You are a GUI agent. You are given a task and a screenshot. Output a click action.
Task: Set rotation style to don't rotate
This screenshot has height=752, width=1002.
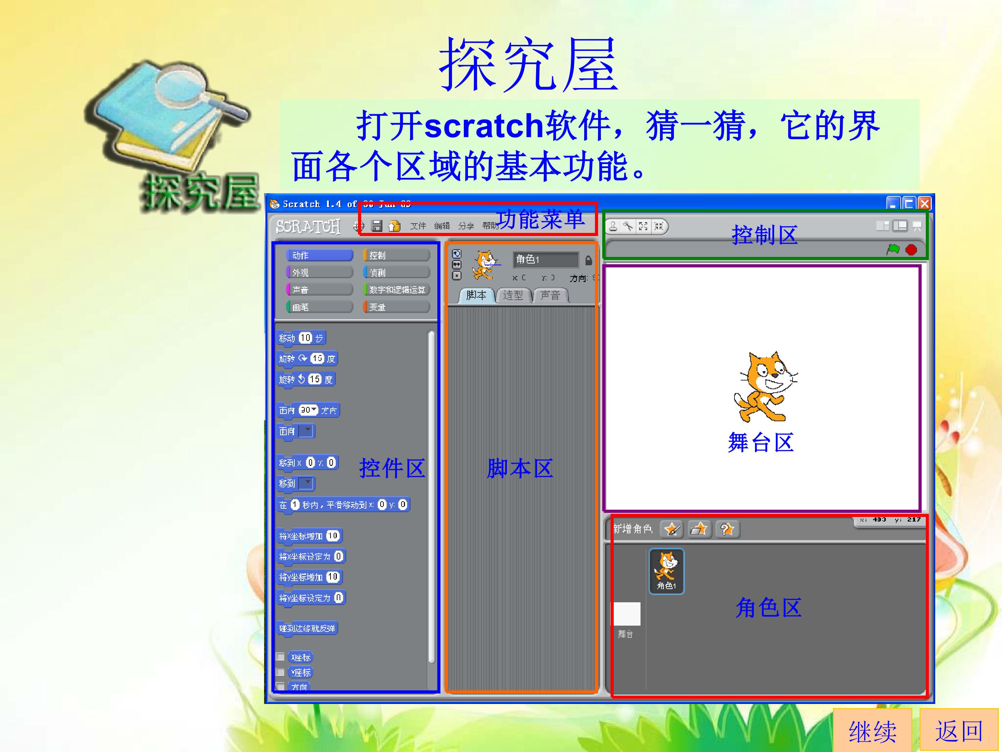point(457,276)
